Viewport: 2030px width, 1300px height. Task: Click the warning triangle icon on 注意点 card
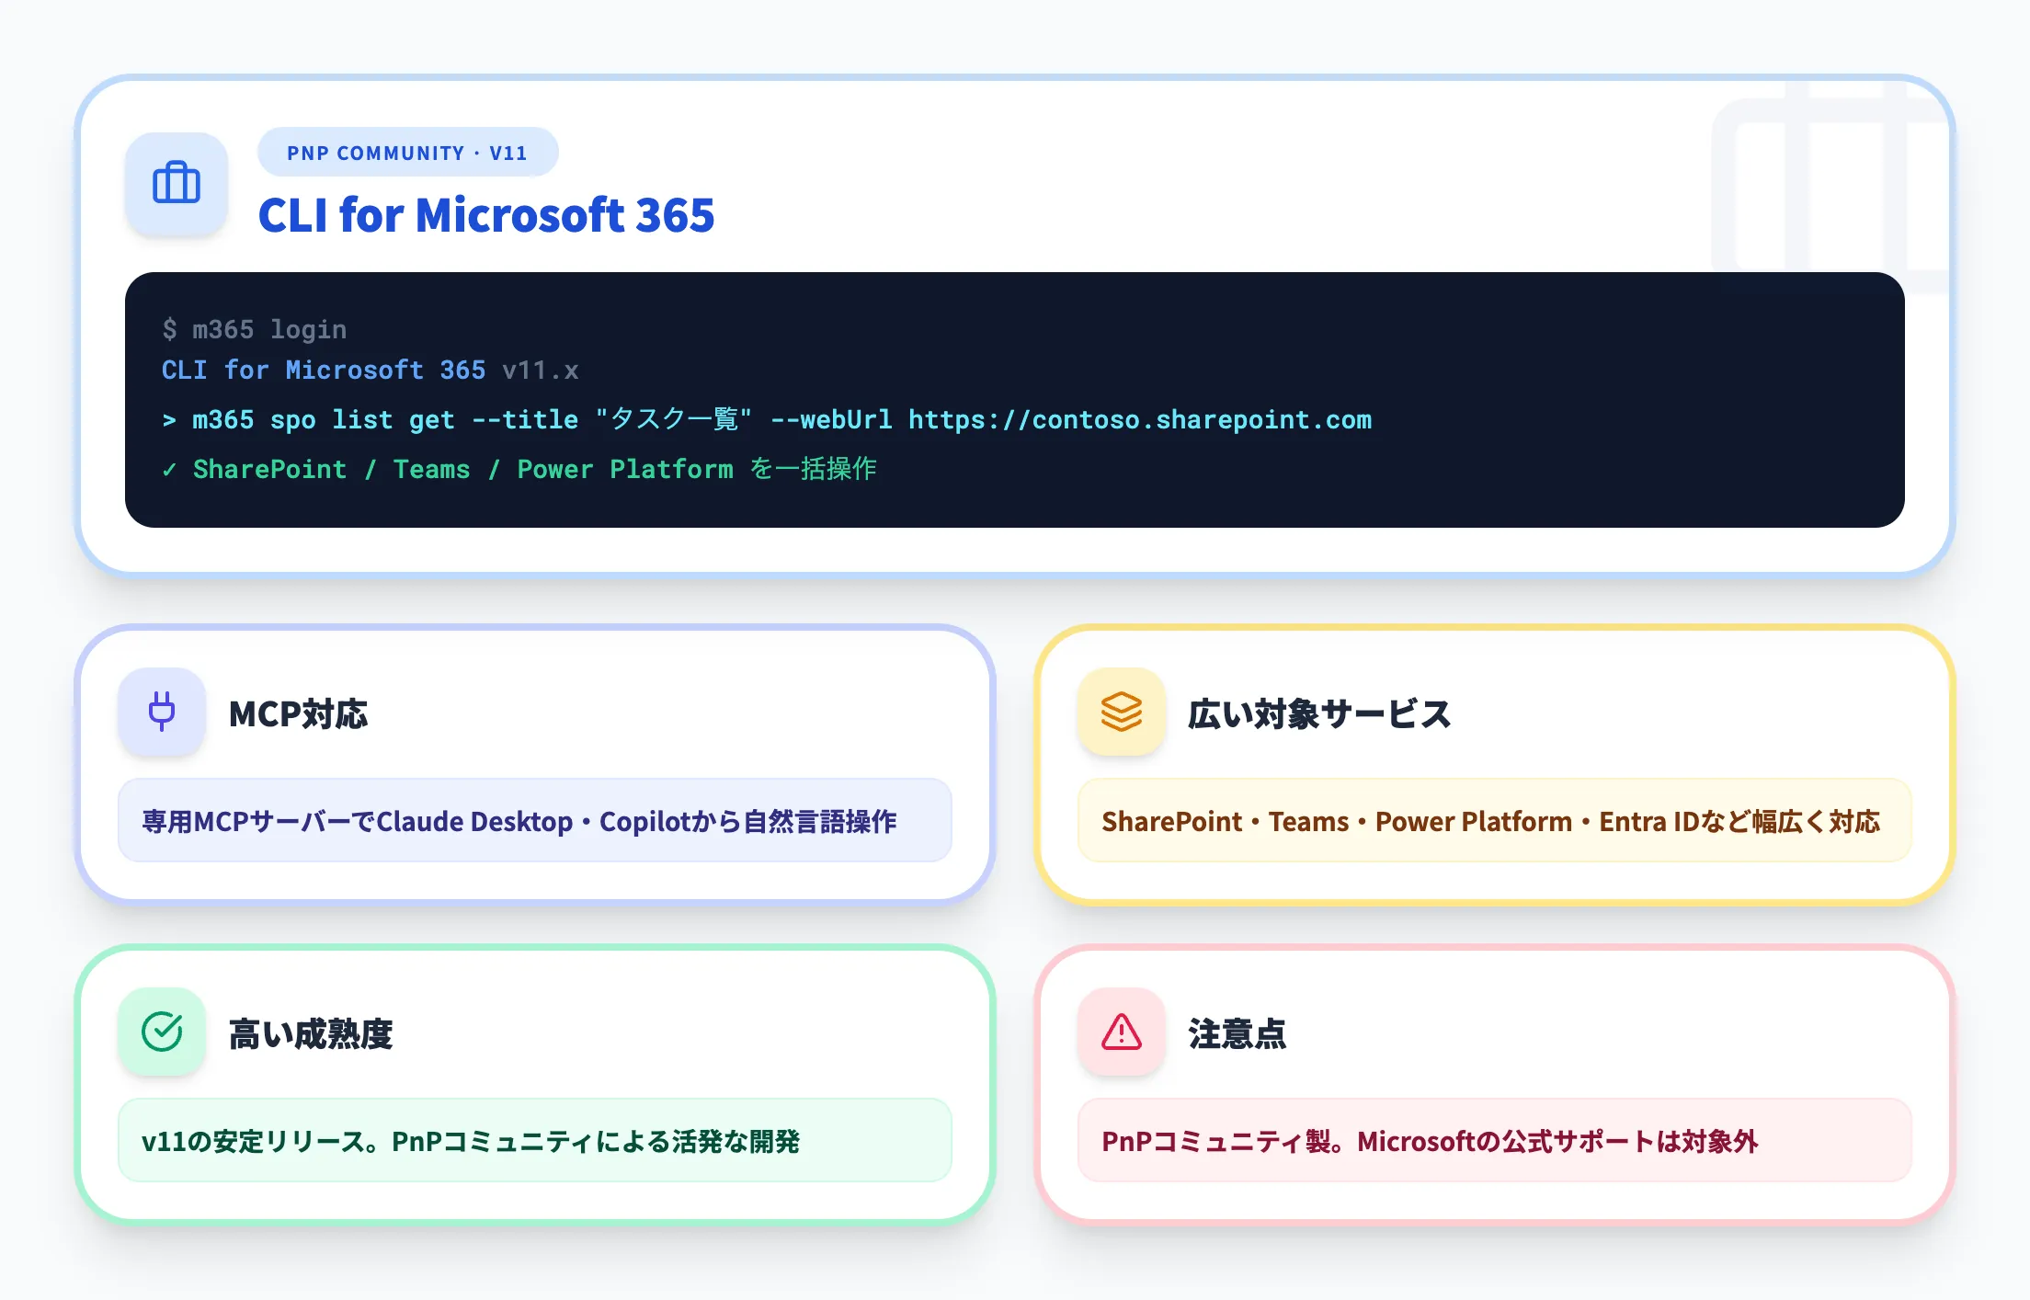tap(1121, 1032)
